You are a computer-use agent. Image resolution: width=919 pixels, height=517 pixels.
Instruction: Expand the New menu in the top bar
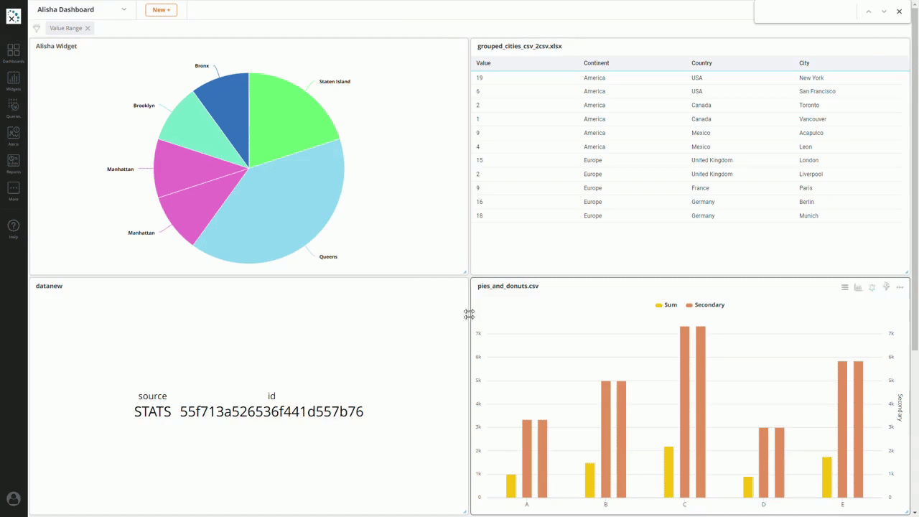(161, 9)
